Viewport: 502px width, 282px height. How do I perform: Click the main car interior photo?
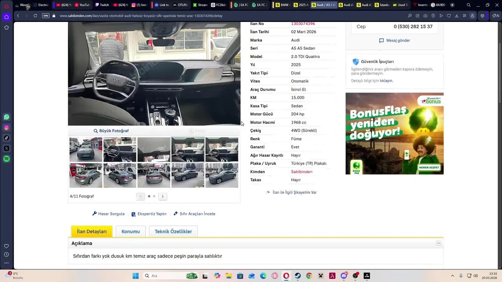154,74
